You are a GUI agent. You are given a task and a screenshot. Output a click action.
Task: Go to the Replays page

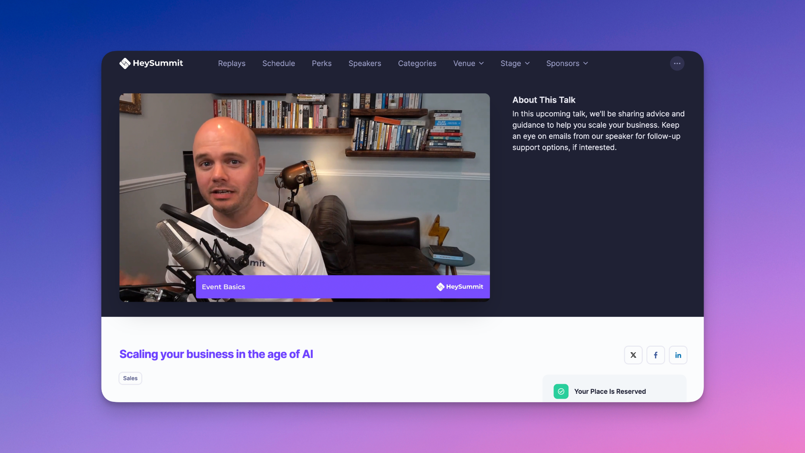(231, 63)
